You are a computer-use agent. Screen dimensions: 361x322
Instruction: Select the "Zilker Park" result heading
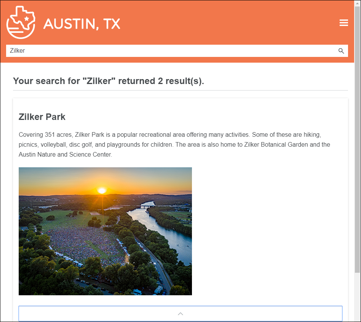point(42,117)
